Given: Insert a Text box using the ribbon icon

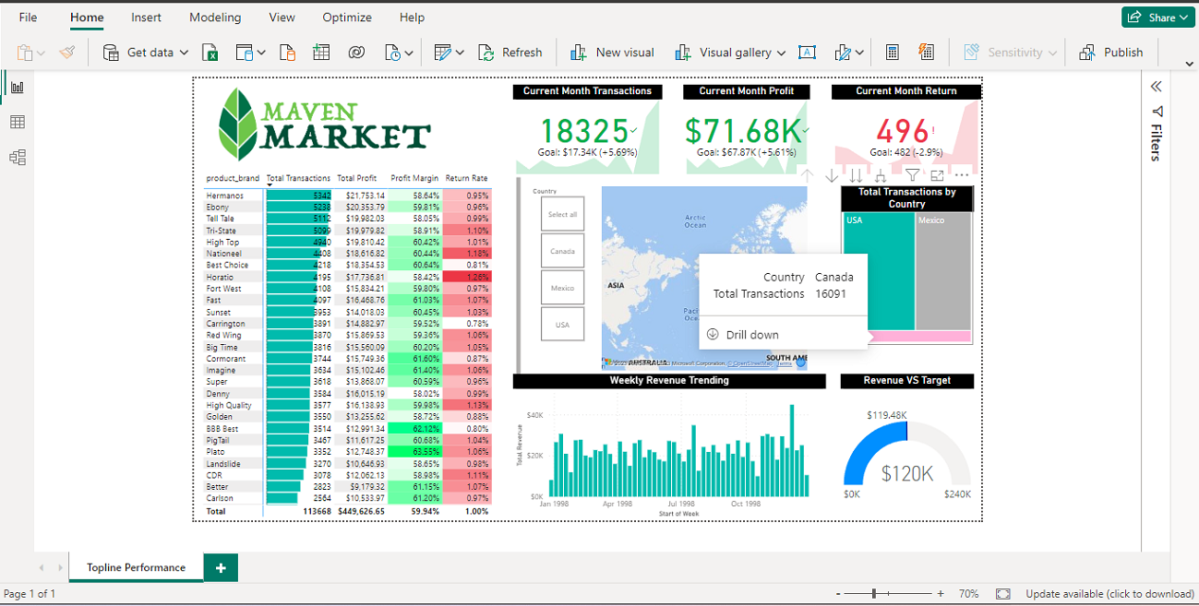Looking at the screenshot, I should [807, 53].
